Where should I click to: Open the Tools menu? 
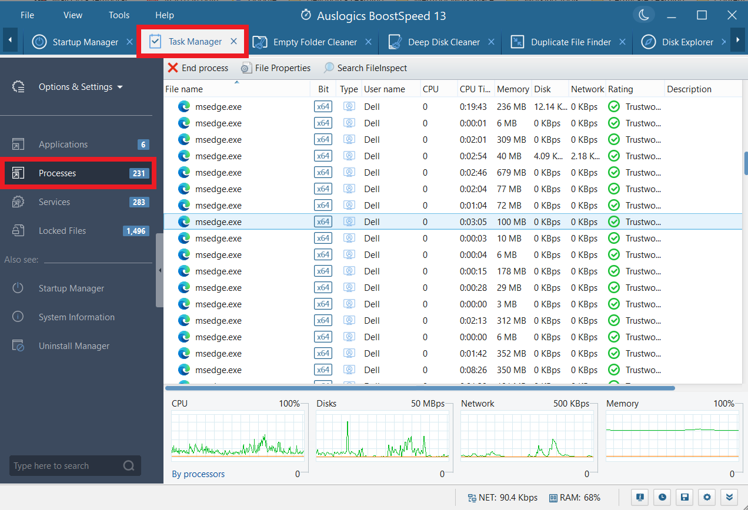coord(119,15)
